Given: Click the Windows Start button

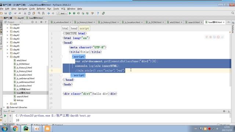Looking at the screenshot, I should pyautogui.click(x=4, y=129).
